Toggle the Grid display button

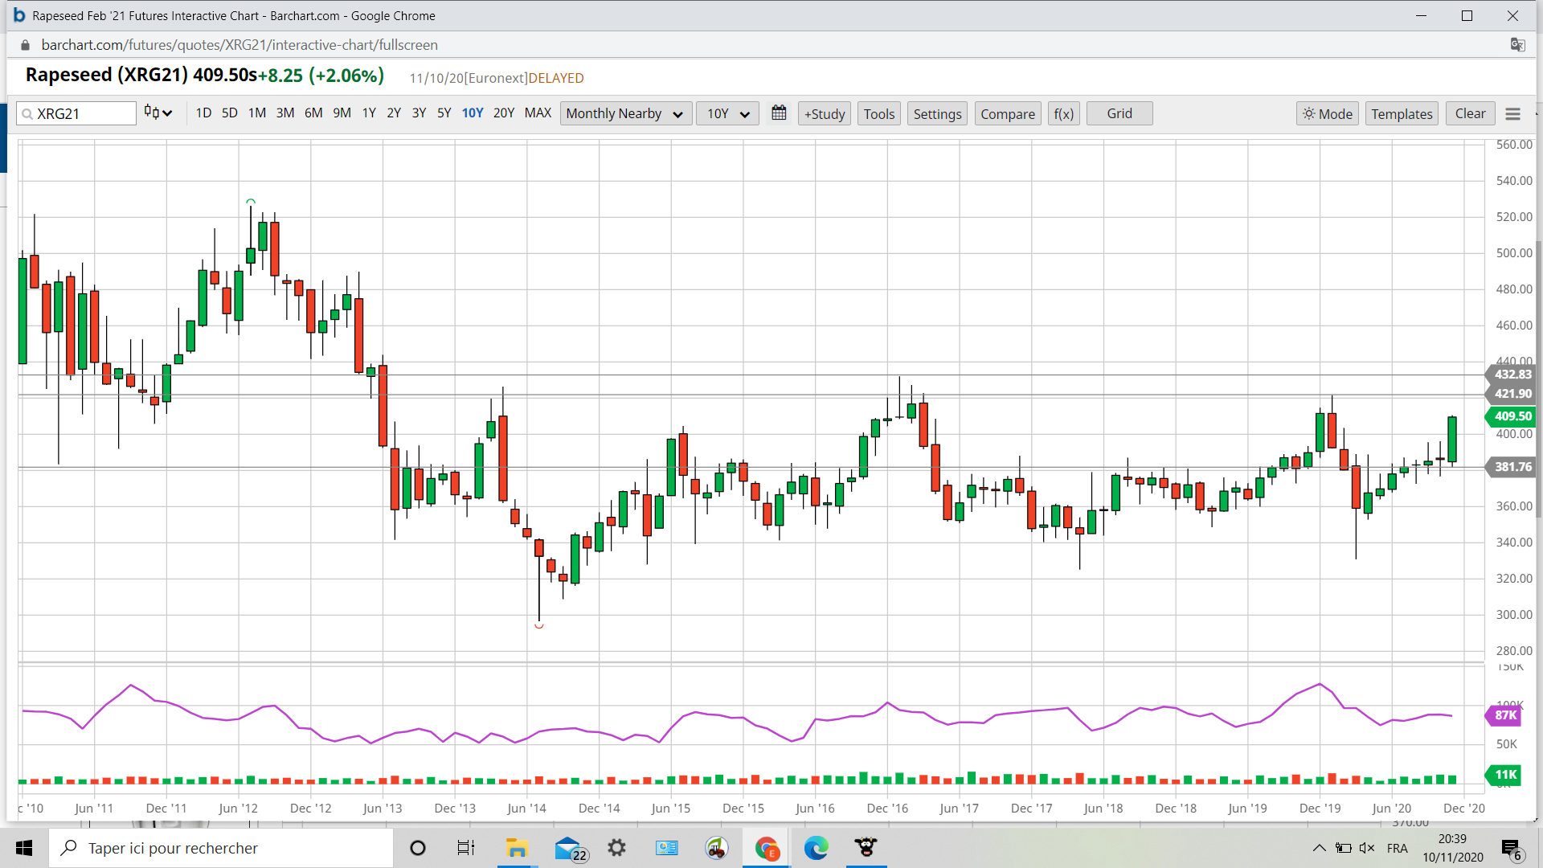[1119, 114]
